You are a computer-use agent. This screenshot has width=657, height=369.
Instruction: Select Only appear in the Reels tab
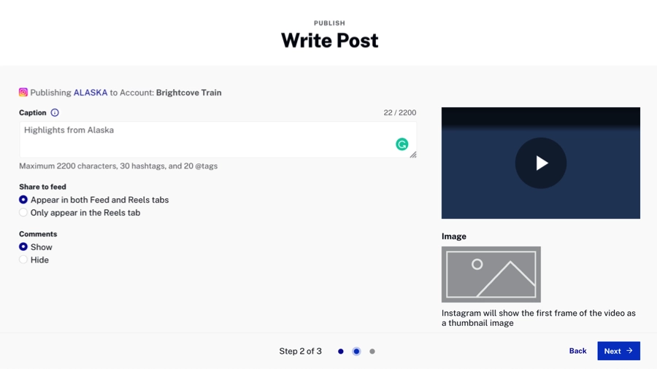pyautogui.click(x=23, y=213)
